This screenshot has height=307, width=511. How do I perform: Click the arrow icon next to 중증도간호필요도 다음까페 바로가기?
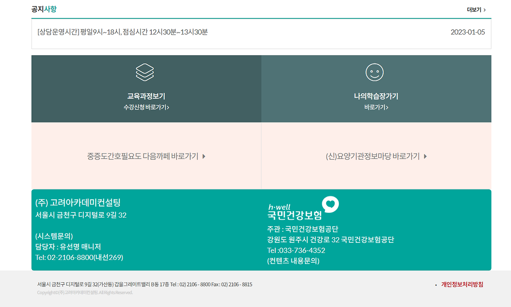coord(204,156)
